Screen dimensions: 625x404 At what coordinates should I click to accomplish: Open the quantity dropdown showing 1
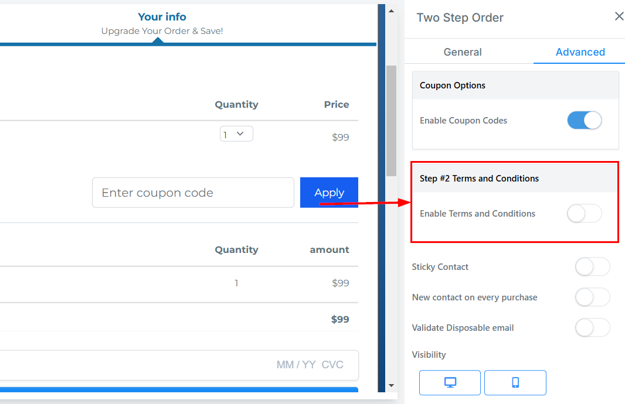(x=236, y=134)
